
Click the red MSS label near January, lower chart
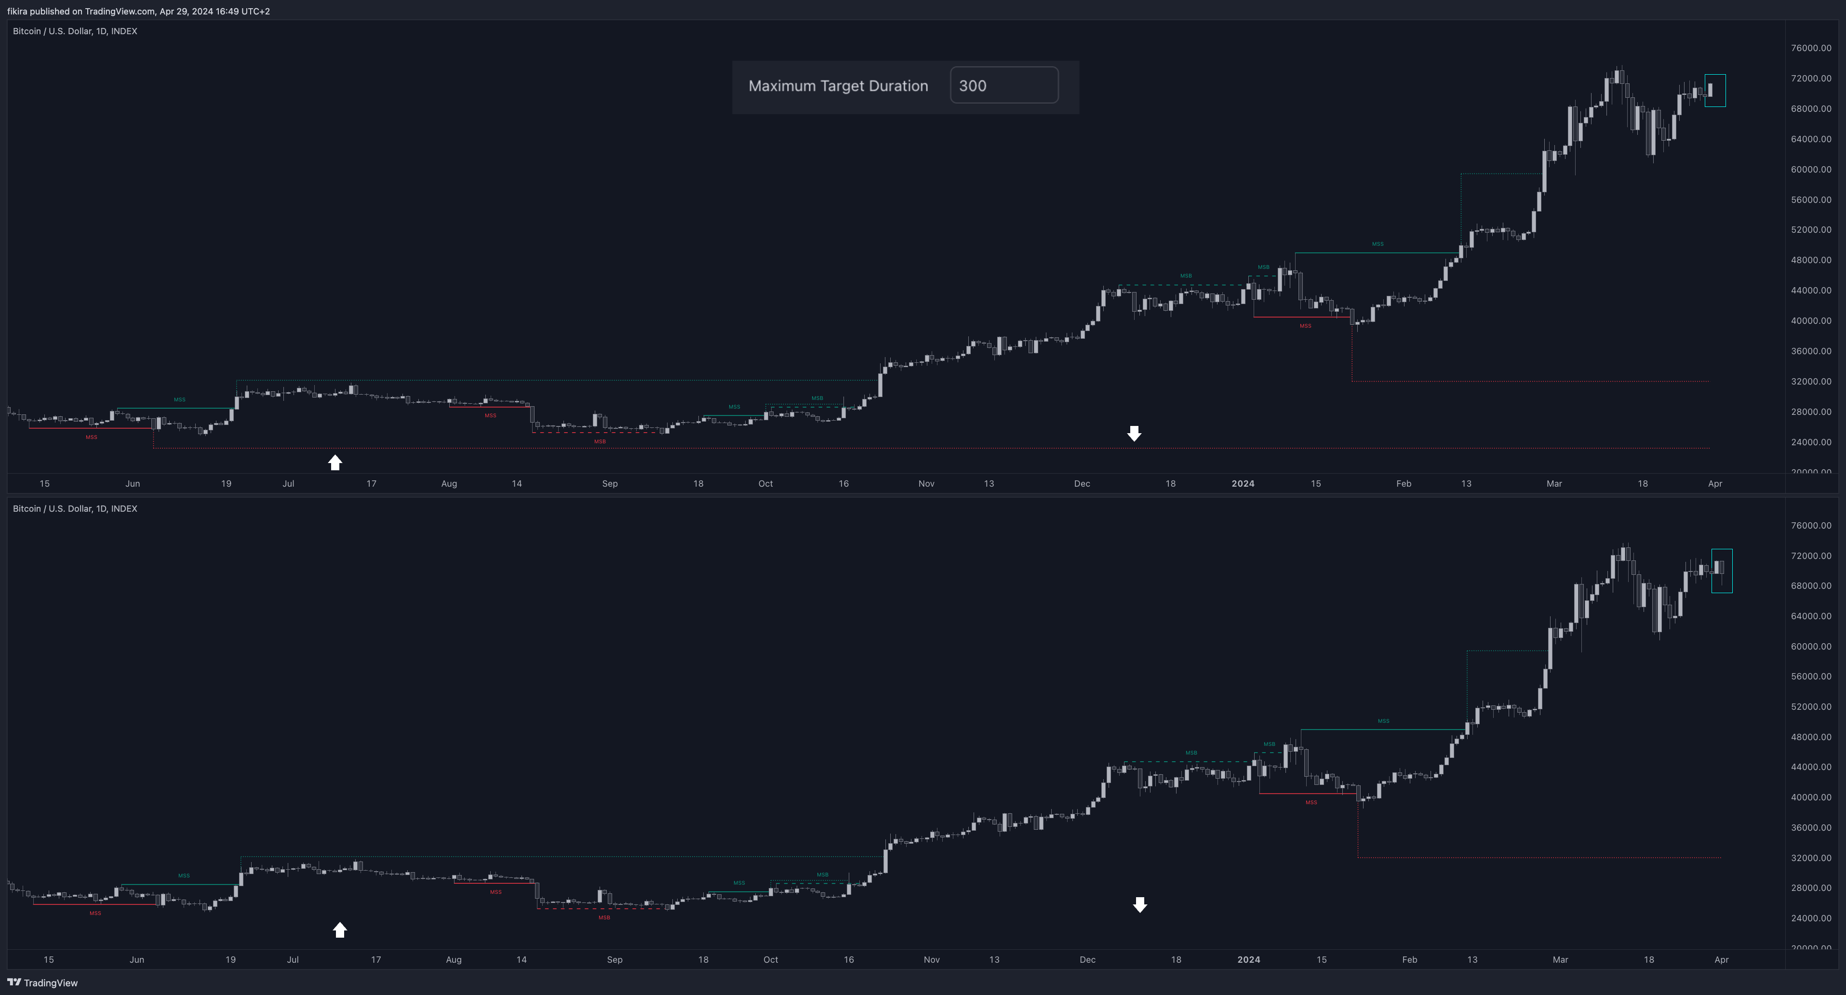click(1311, 802)
